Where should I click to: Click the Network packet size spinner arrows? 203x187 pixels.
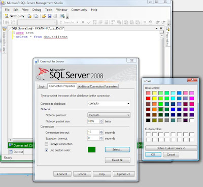[x=101, y=121]
